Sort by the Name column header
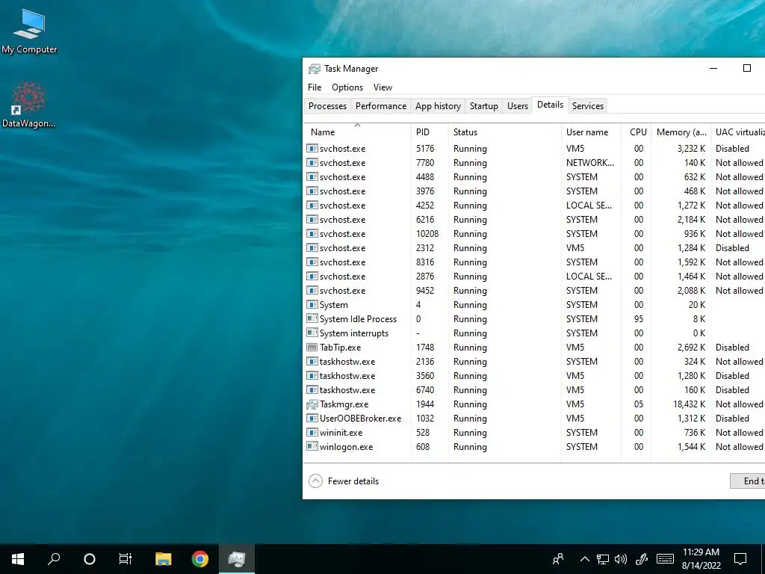 [x=358, y=132]
